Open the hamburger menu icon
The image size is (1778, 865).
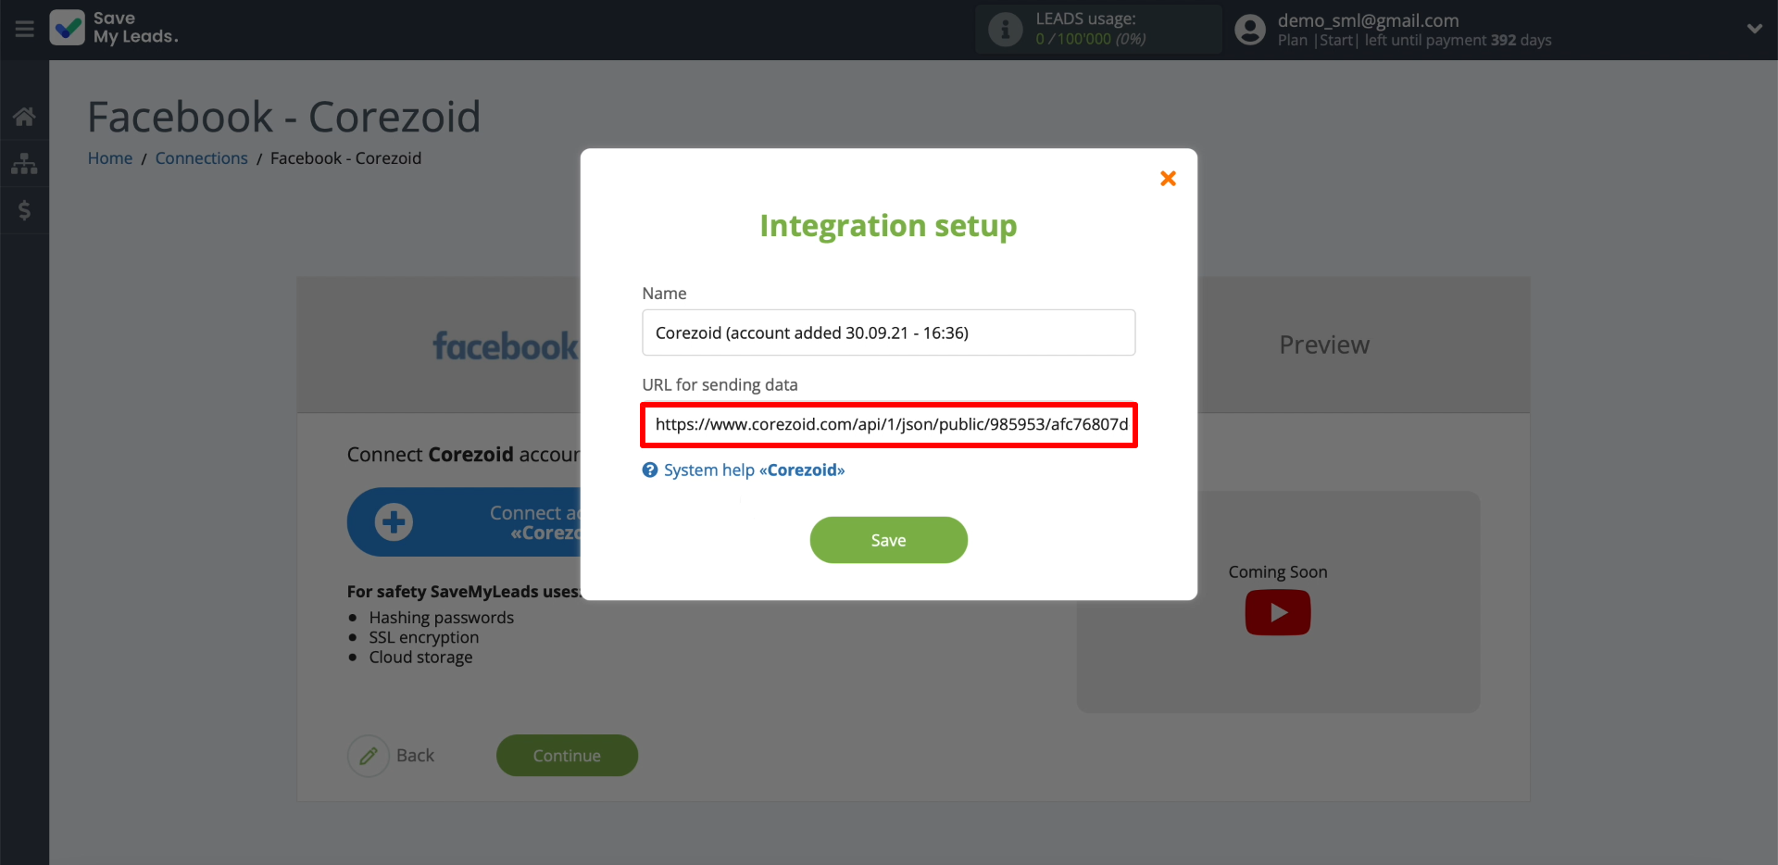(x=25, y=30)
